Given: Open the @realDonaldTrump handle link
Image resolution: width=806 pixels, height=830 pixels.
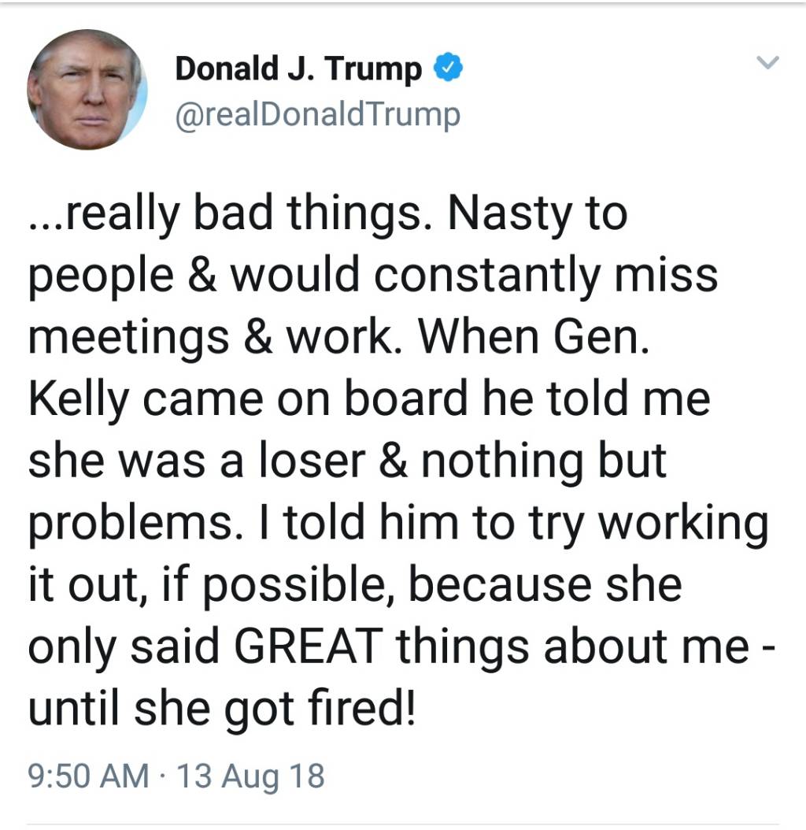Looking at the screenshot, I should (x=317, y=115).
